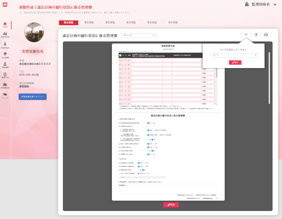Viewport: 282px width, 219px height.
Task: Switch to the last 基本情報 tab
Action: point(173,23)
